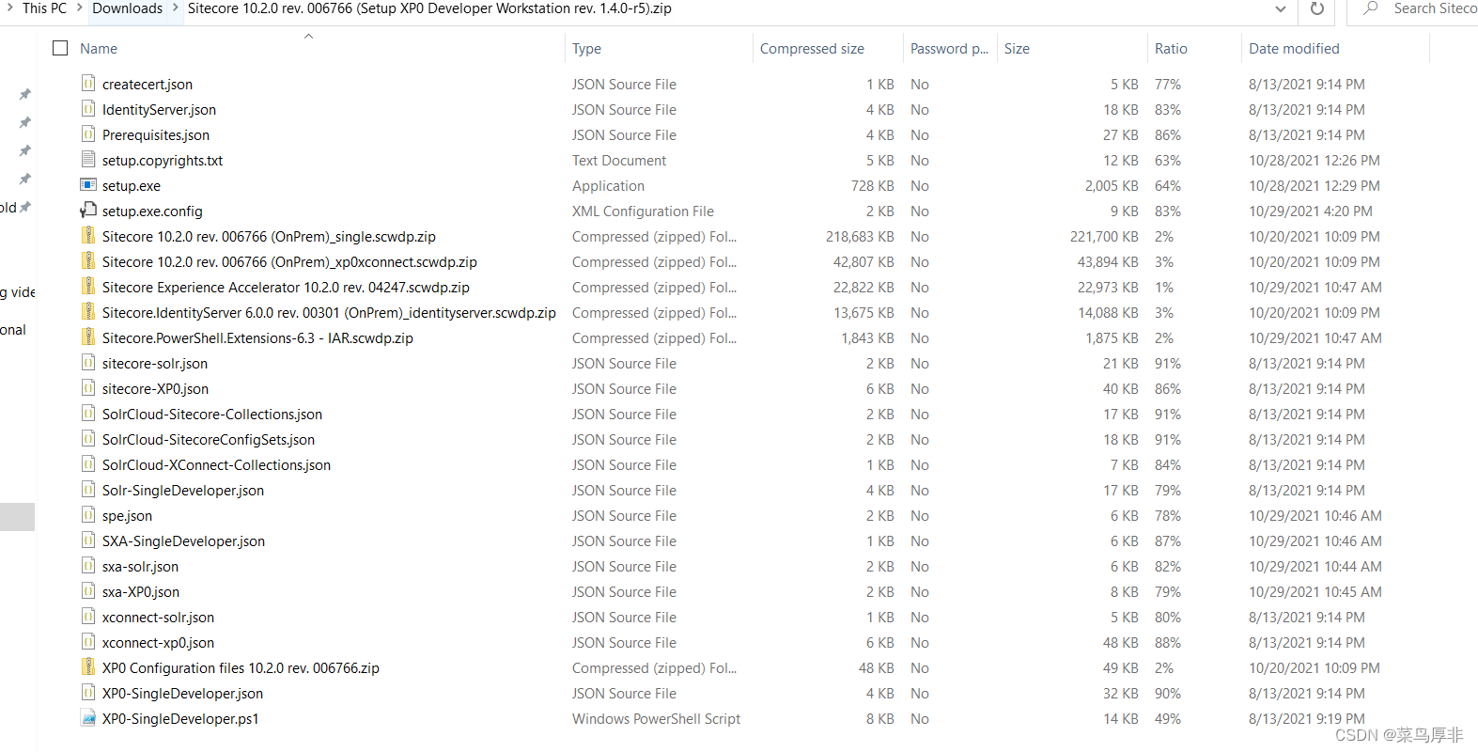Screen dimensions: 1478x752
Task: Click the search magnifier icon
Action: [x=1371, y=8]
